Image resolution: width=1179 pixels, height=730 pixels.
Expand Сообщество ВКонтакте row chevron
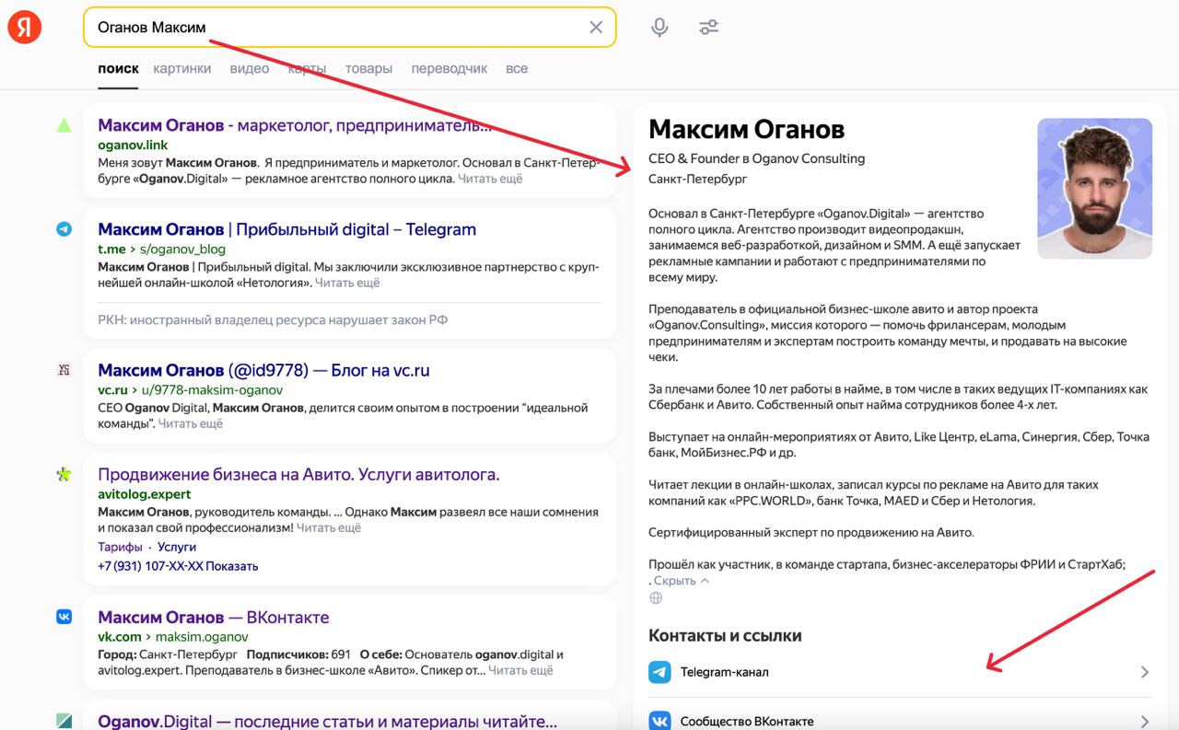coord(1145,721)
